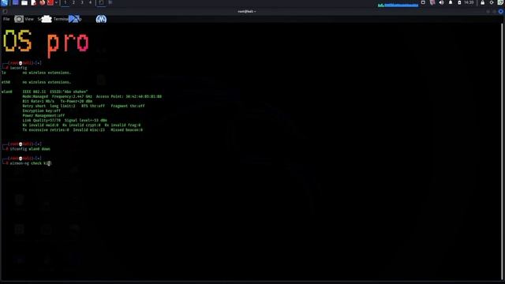Open the session logout power icon

point(492,2)
